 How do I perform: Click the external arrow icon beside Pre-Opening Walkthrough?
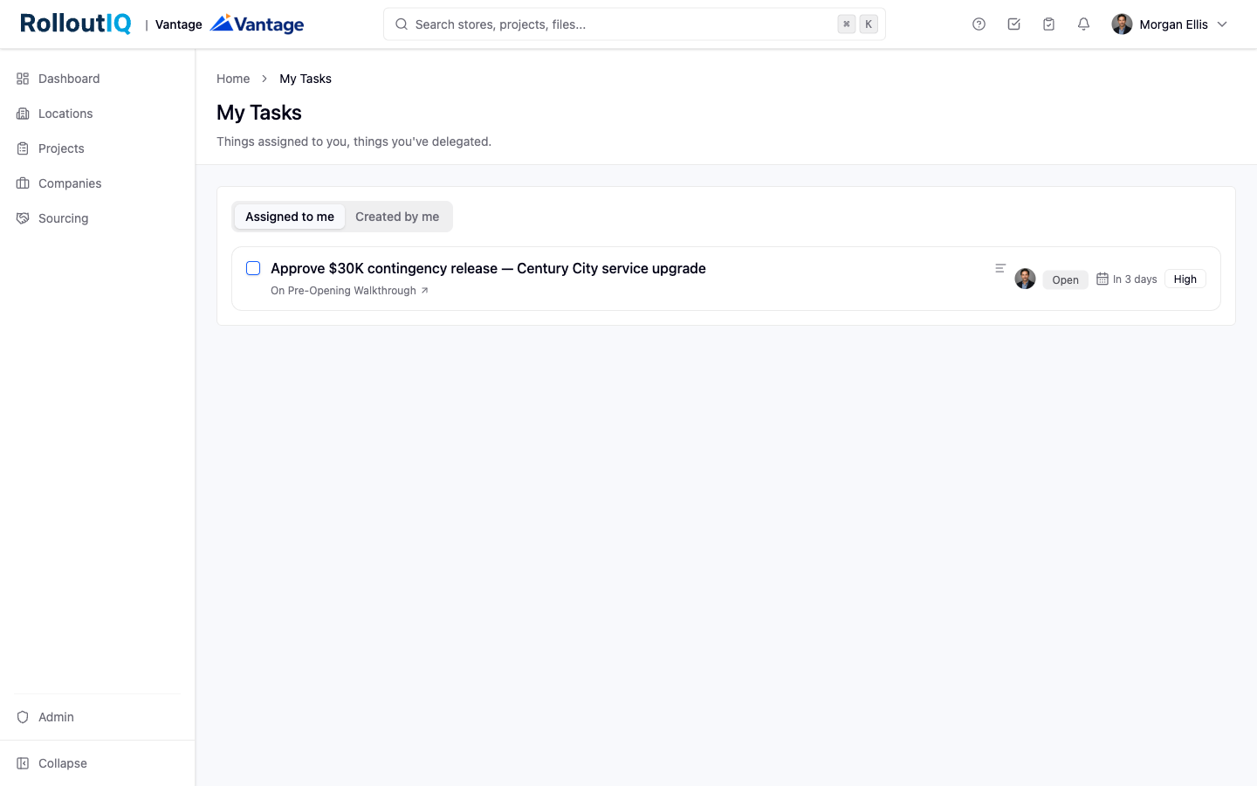point(425,291)
